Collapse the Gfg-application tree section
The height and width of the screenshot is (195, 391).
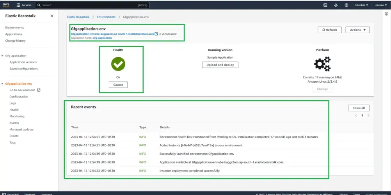coord(2,56)
